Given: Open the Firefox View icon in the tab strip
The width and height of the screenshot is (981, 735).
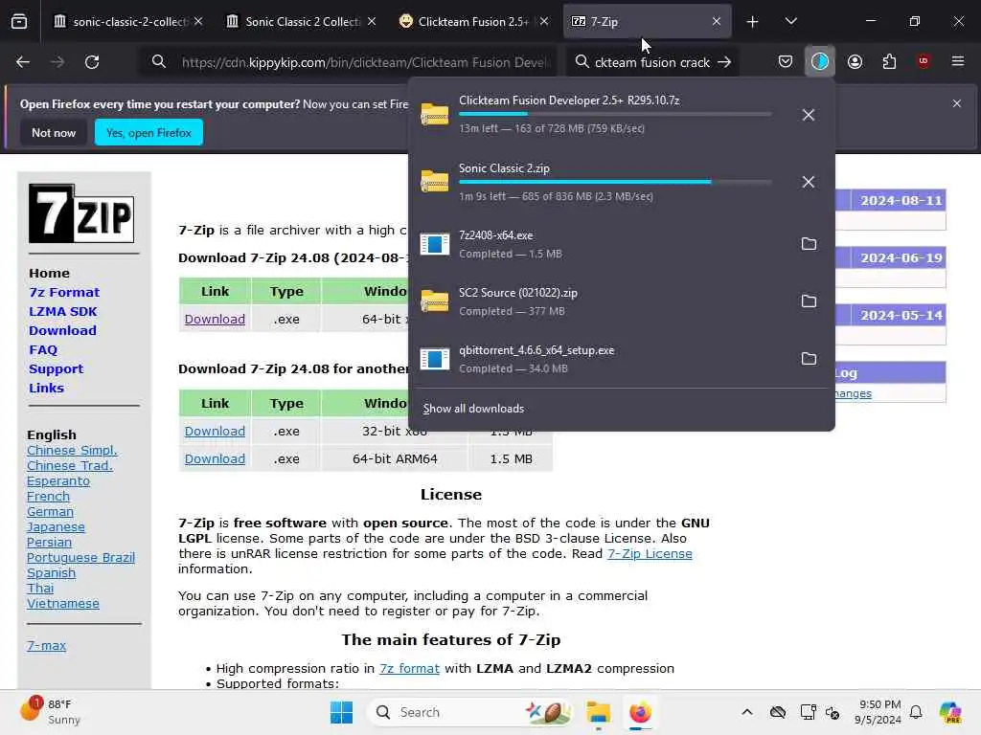Looking at the screenshot, I should [x=19, y=21].
